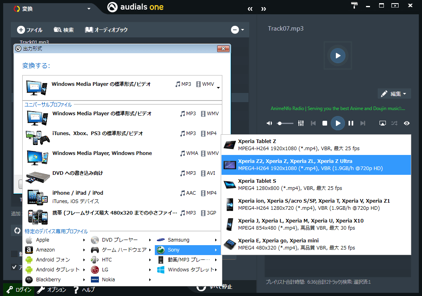Image resolution: width=422 pixels, height=296 pixels.
Task: Open the Nokia device profiles
Action: point(121,280)
